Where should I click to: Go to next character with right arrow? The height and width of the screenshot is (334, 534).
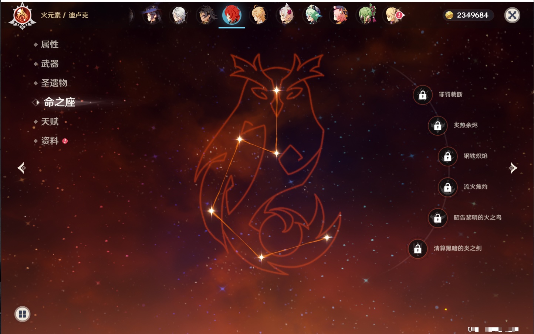pos(513,168)
